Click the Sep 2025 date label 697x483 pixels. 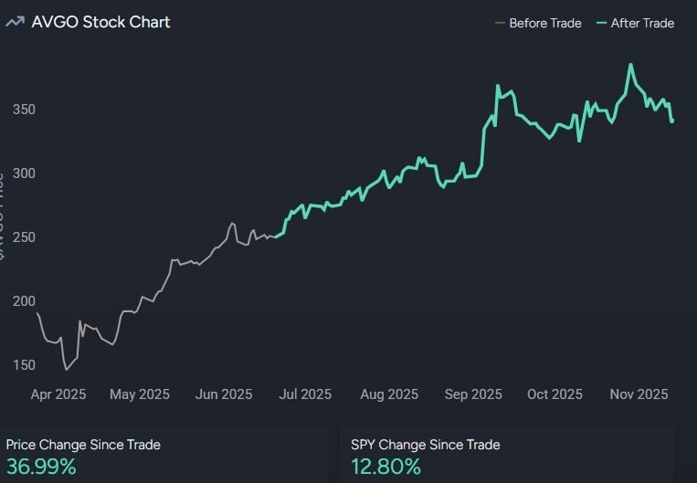coord(473,394)
